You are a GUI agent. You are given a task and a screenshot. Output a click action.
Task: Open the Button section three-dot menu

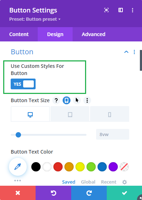pyautogui.click(x=134, y=52)
